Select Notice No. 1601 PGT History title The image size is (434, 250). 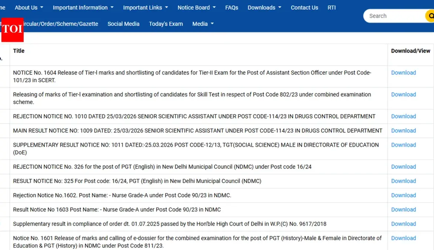(x=197, y=242)
